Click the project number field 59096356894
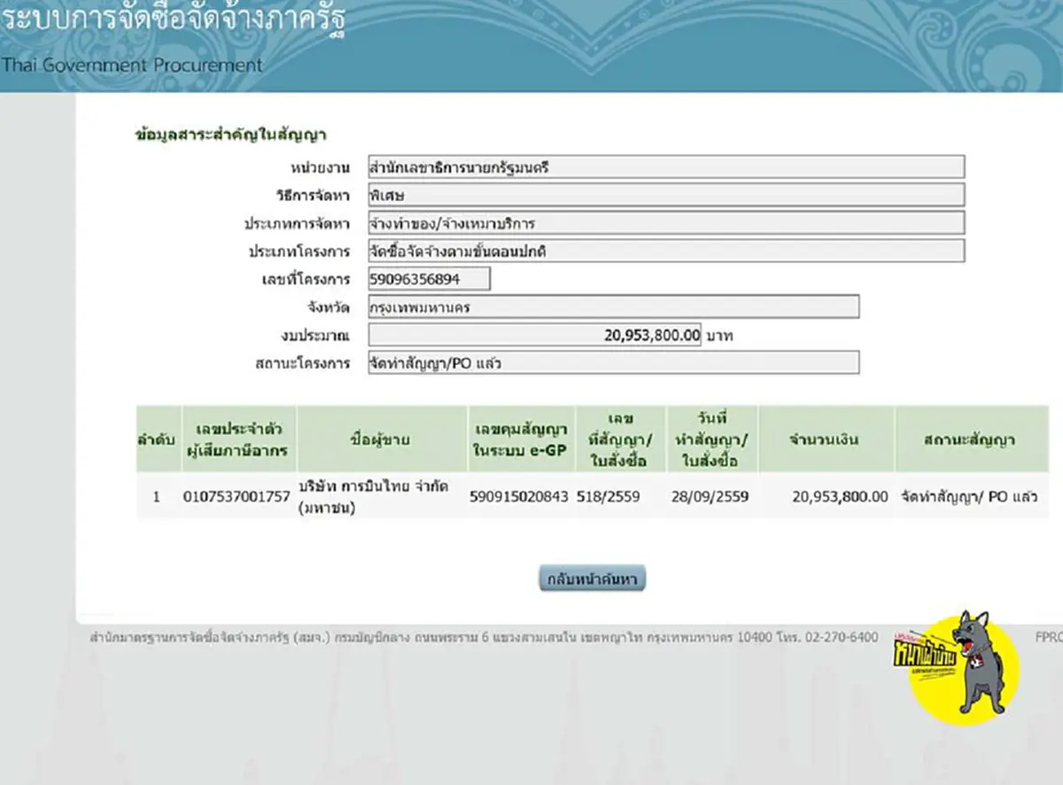Image resolution: width=1063 pixels, height=785 pixels. [429, 279]
